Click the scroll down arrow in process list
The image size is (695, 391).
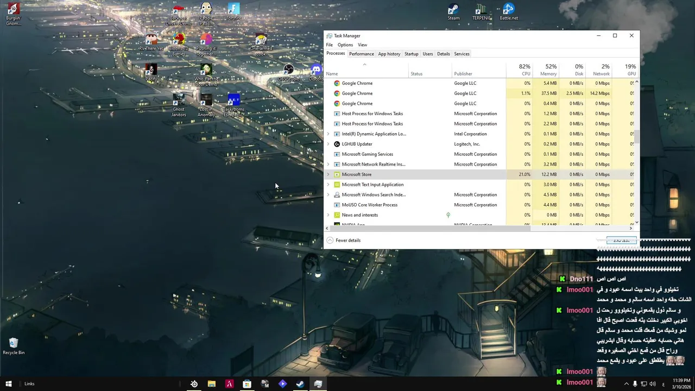click(x=637, y=222)
